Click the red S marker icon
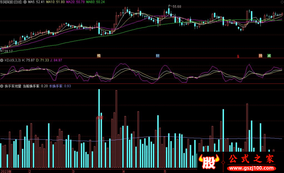284x173 pixels. point(238,56)
